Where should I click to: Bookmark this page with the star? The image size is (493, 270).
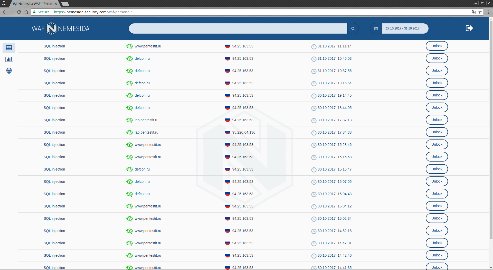480,12
